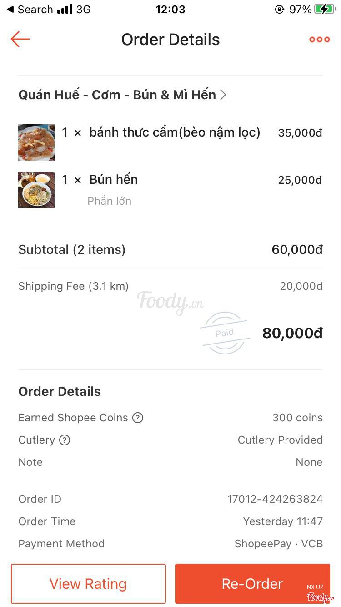Open Quán Huế restaurant page
Screen dimensions: 341x607
click(117, 95)
